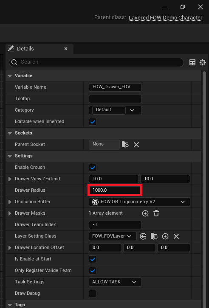The height and width of the screenshot is (308, 209).
Task: Click the Details search field
Action: pyautogui.click(x=96, y=62)
